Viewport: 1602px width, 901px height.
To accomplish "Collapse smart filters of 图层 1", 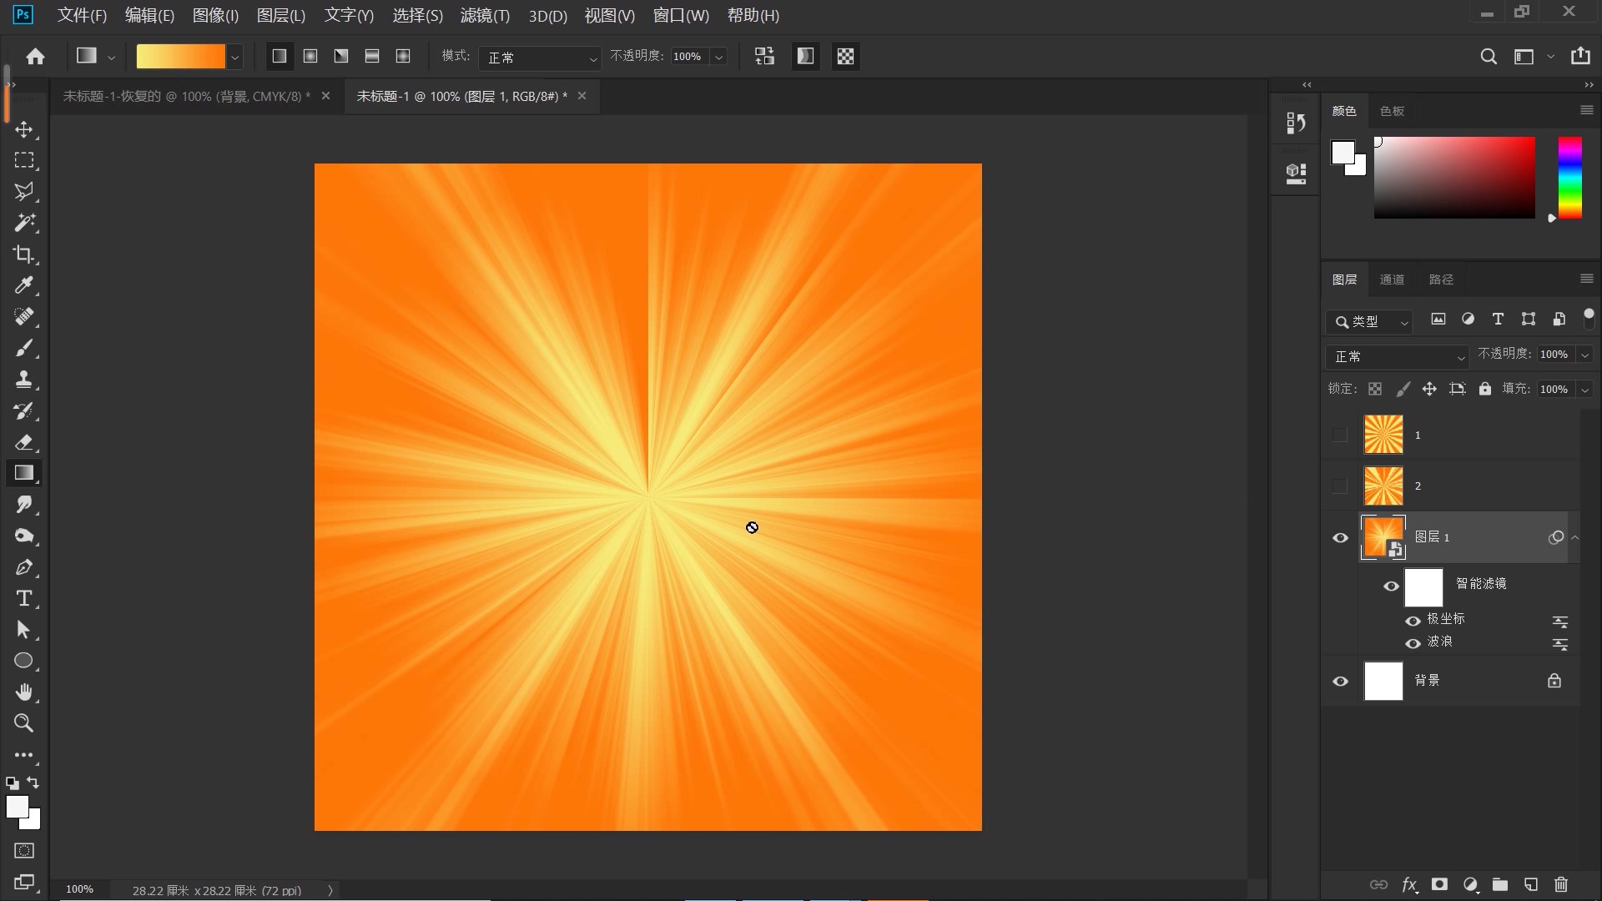I will (1575, 537).
